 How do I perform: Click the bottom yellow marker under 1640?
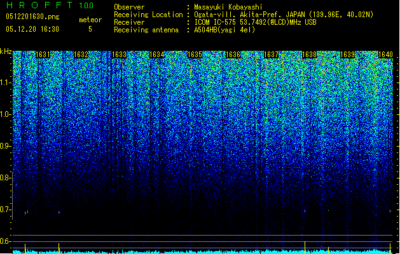pos(390,248)
